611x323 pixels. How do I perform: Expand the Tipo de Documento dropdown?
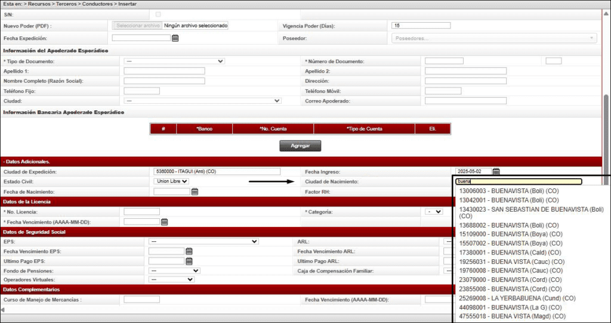pos(174,61)
